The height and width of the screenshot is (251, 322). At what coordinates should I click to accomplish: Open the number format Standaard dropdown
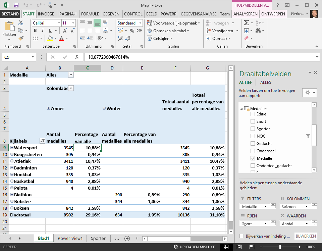141,23
